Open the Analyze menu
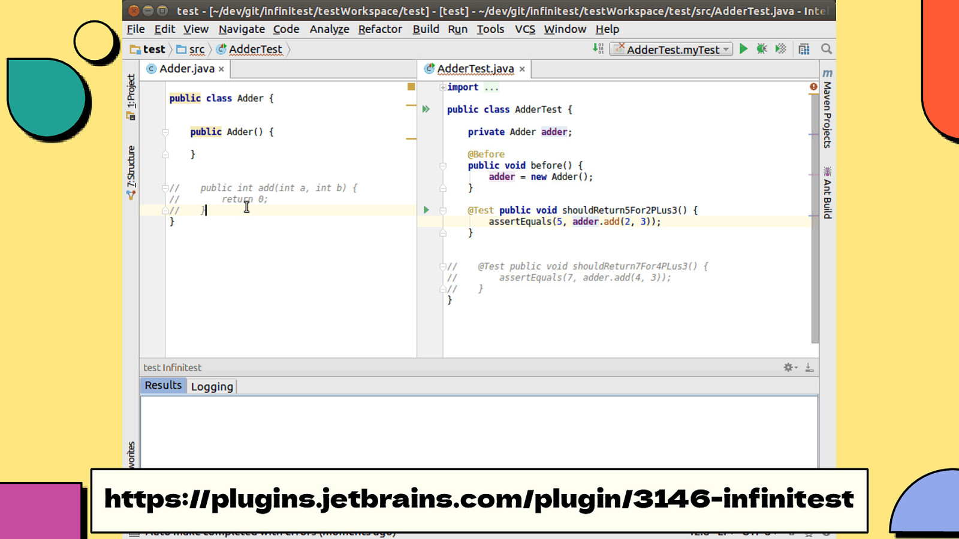The image size is (959, 539). 329,29
